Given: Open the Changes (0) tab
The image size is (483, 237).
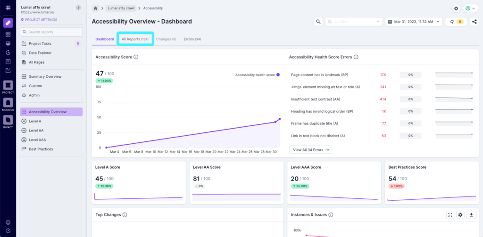Looking at the screenshot, I should point(166,39).
